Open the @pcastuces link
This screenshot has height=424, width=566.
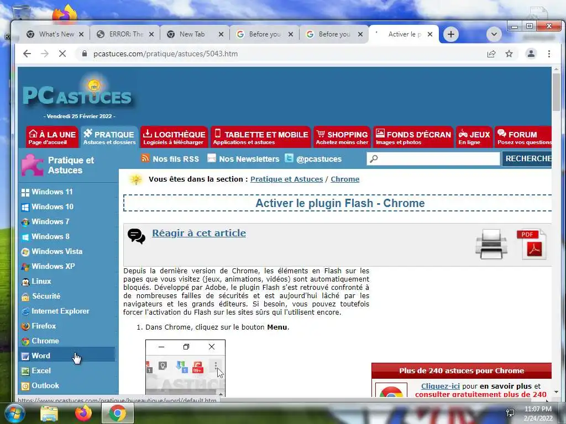point(319,159)
